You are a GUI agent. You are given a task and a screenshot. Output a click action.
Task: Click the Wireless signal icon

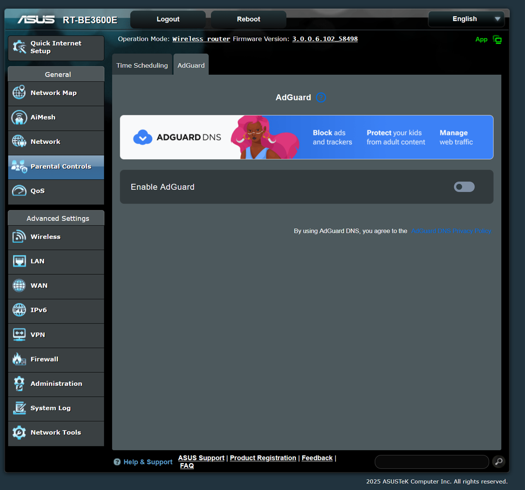(19, 237)
